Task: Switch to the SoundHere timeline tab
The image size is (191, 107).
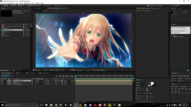Action: (x=31, y=73)
